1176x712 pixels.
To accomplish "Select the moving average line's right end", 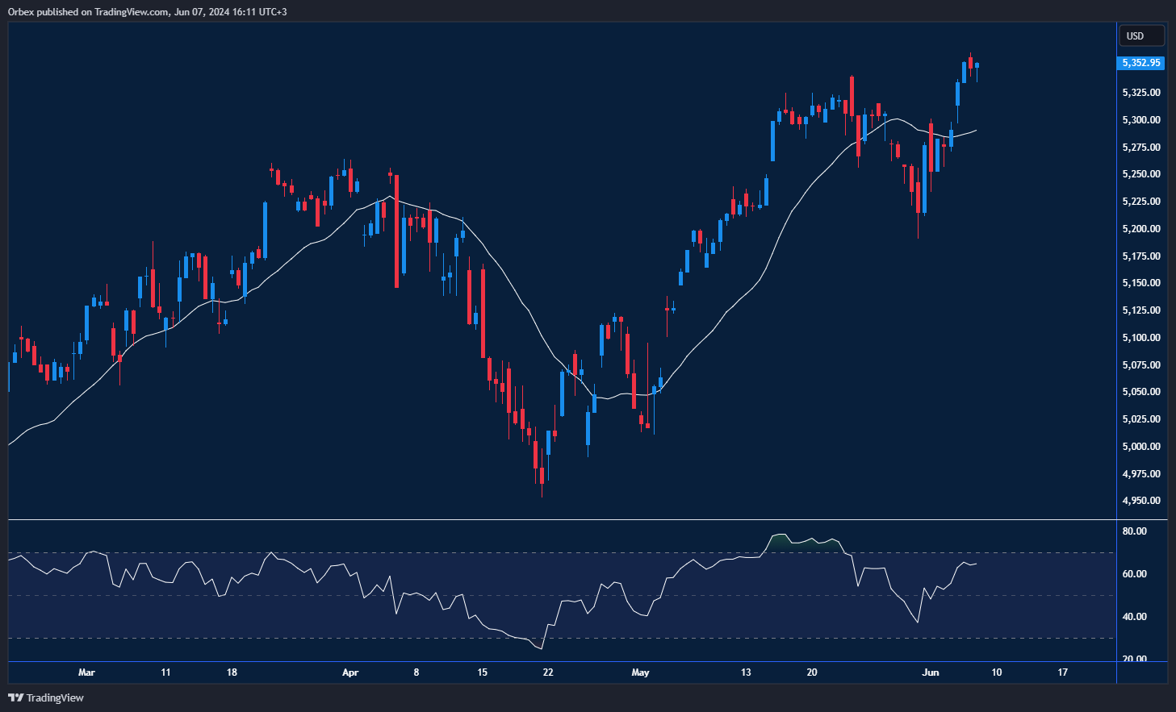I will tap(975, 131).
